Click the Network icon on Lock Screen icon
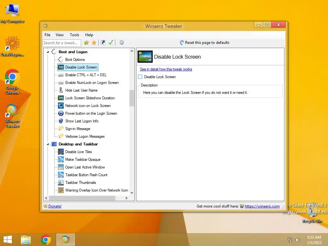Image resolution: width=328 pixels, height=246 pixels. click(61, 106)
